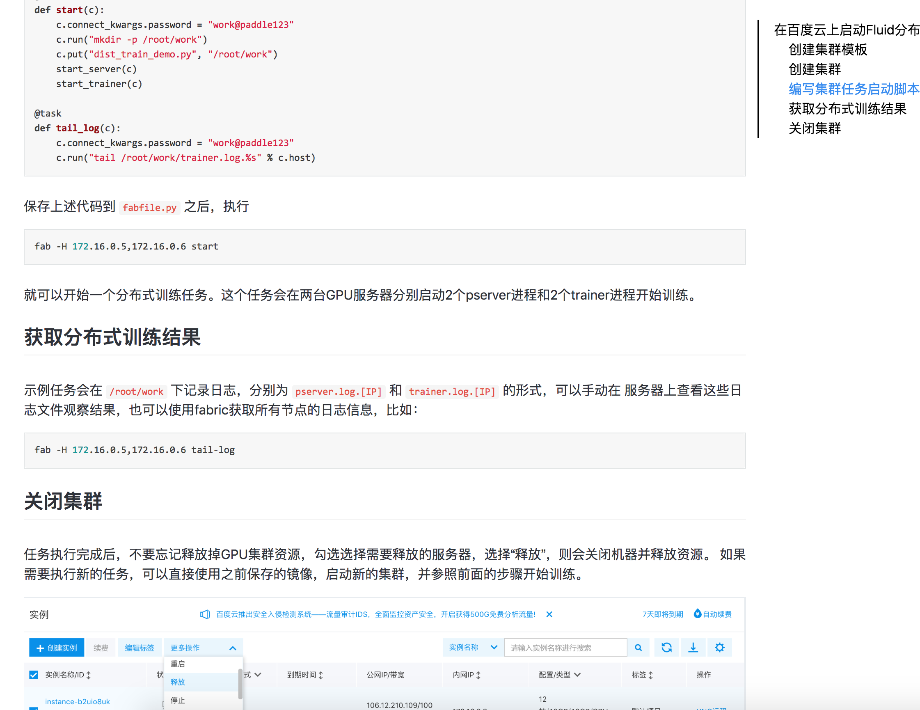This screenshot has width=920, height=710.
Task: Click the 创建实例 button
Action: (57, 648)
